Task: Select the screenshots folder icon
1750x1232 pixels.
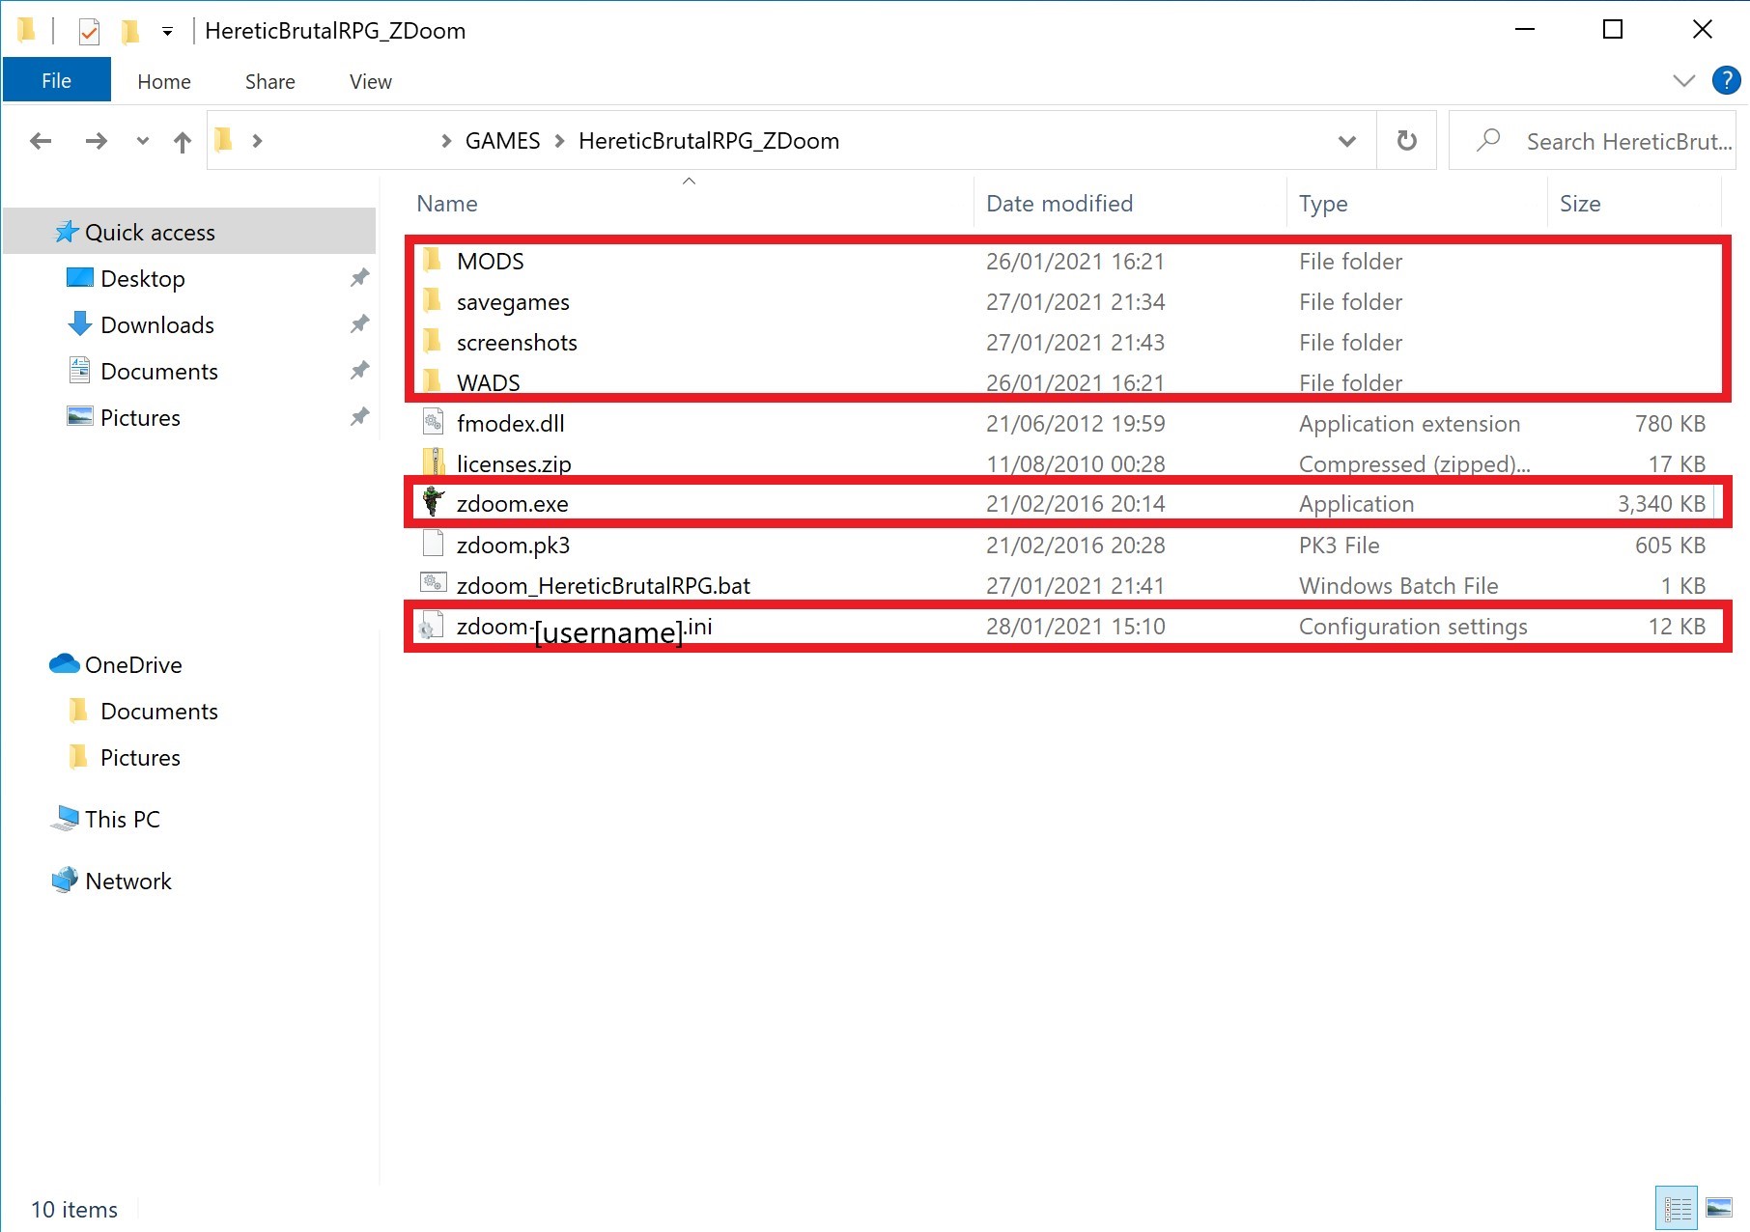Action: [x=433, y=342]
